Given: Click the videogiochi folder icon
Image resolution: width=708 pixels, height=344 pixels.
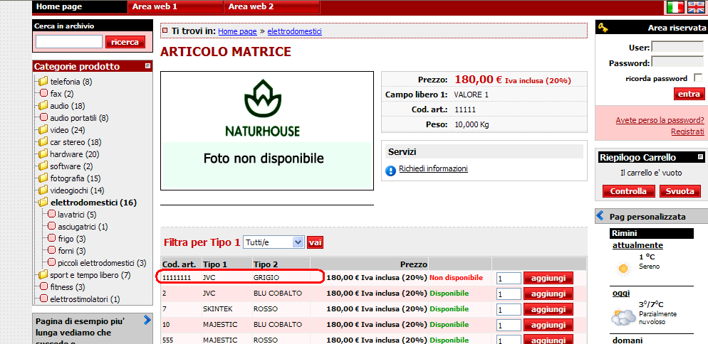Looking at the screenshot, I should coord(43,190).
